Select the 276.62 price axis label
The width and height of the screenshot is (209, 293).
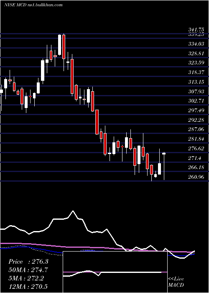click(x=196, y=149)
